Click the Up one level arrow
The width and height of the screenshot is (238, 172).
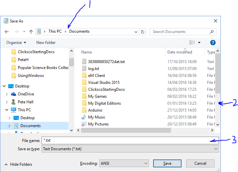31,32
